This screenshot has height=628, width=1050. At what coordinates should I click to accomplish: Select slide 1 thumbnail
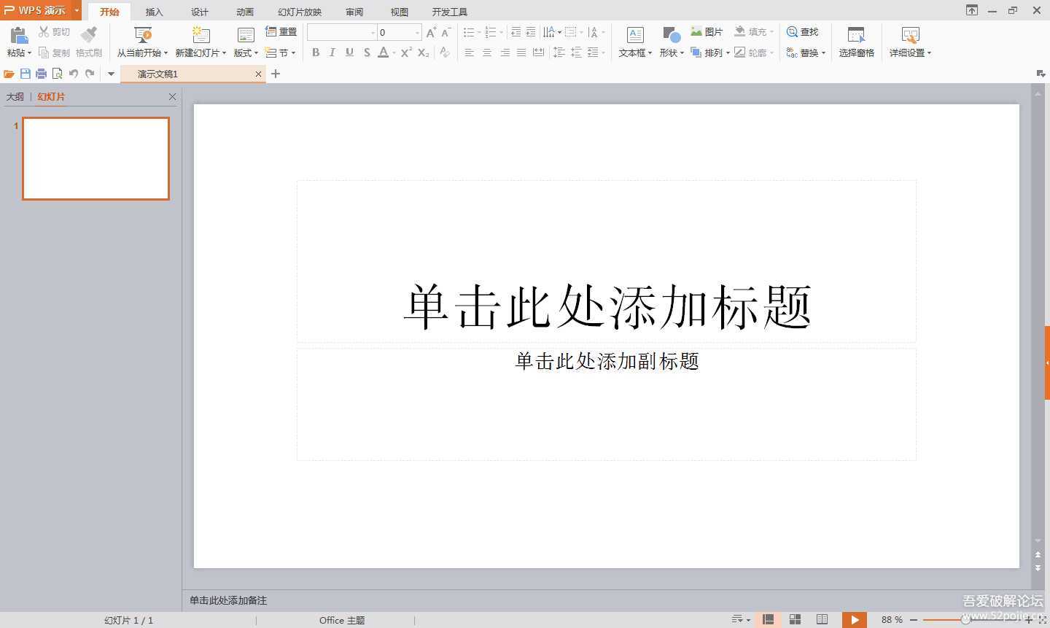(96, 158)
